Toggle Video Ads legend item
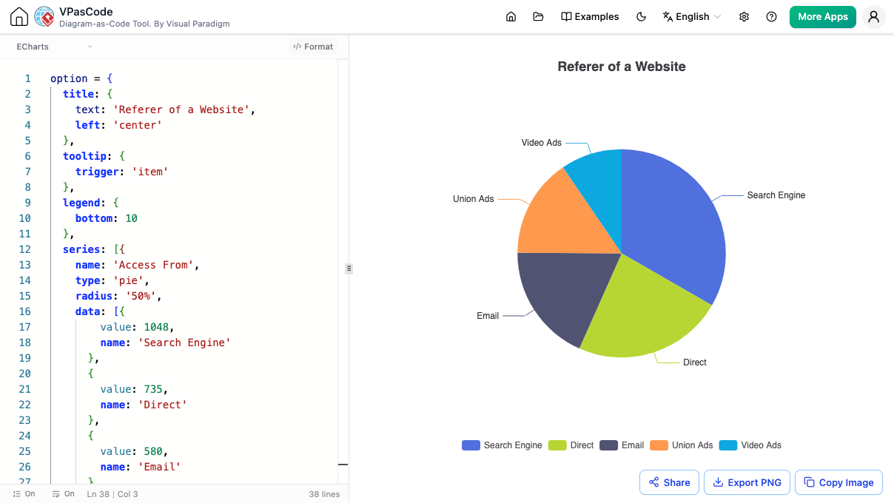 [x=750, y=445]
